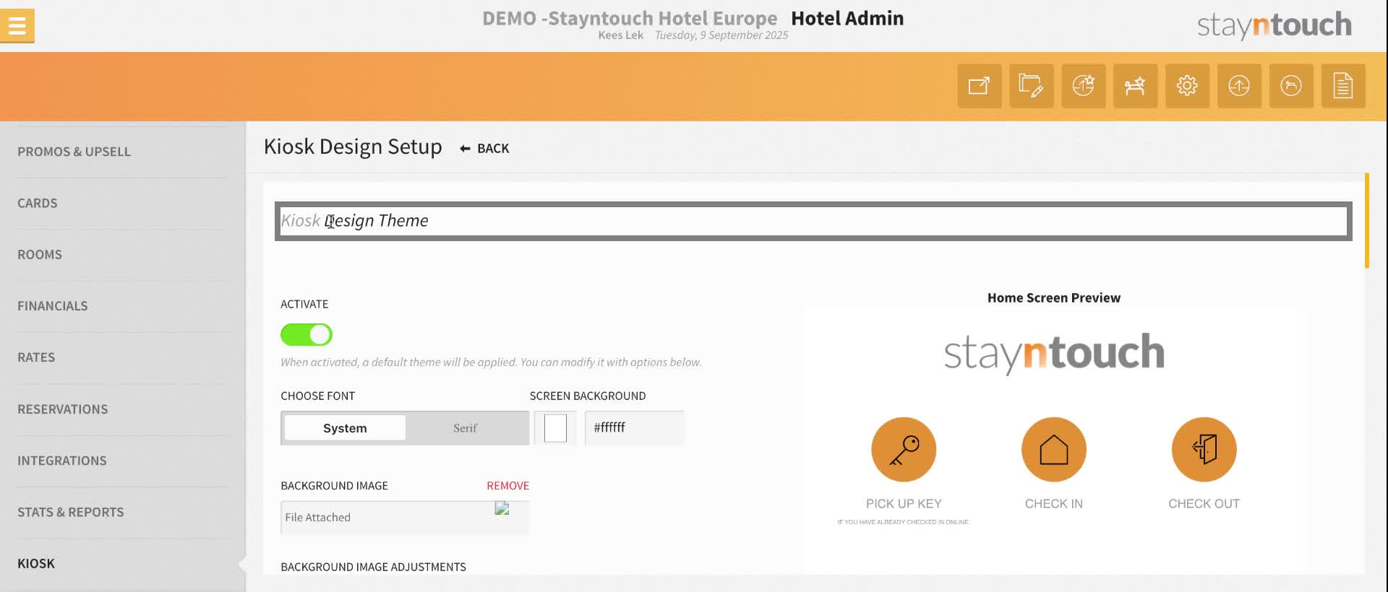This screenshot has height=592, width=1388.
Task: Click the File Attached field
Action: click(405, 518)
